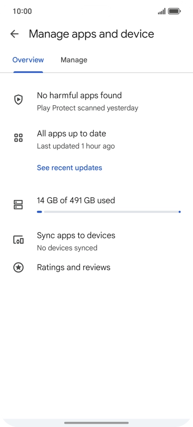Tap the battery status icon
The width and height of the screenshot is (193, 427).
(x=174, y=11)
